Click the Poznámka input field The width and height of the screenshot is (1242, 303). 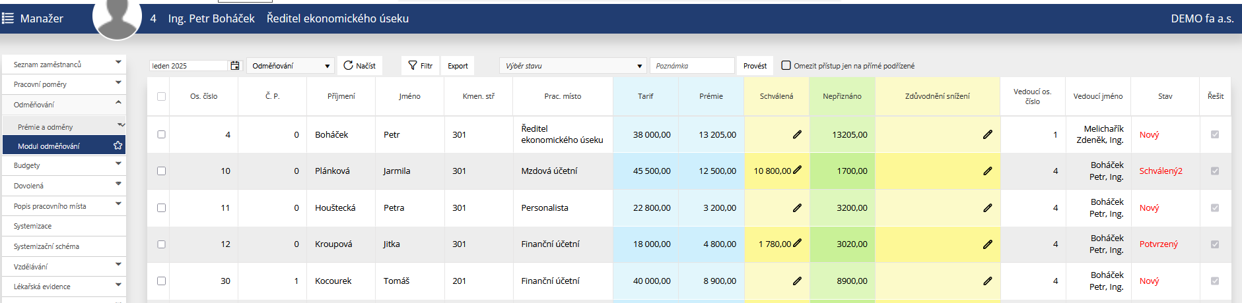tap(692, 66)
